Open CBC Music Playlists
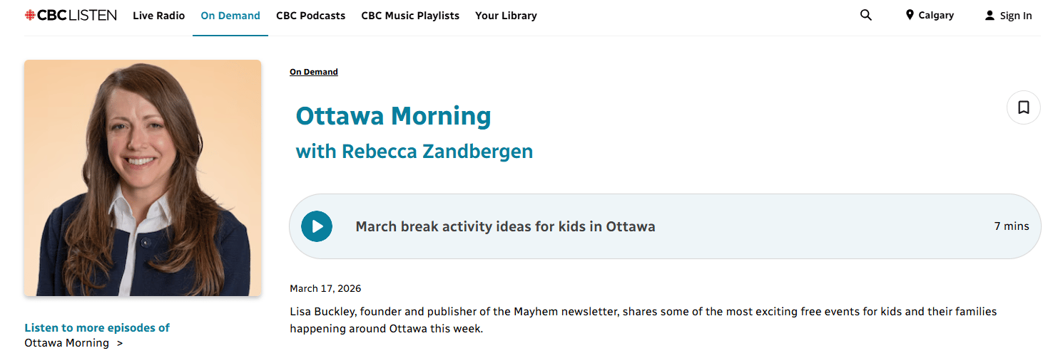1058x358 pixels. tap(410, 16)
